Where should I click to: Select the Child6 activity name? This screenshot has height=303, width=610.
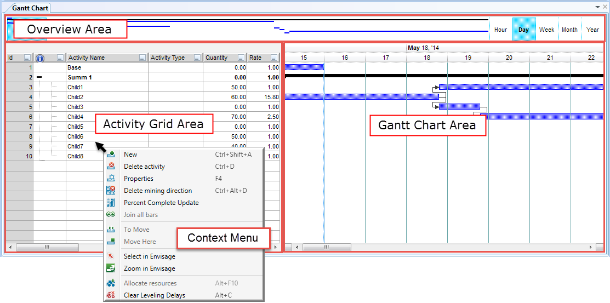(x=75, y=136)
